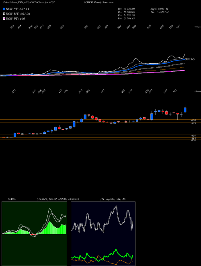Image resolution: width=201 pixels, height=266 pixels.
Task: Click the chart title 'Price,Volume,EMA,ADX,MACD Charts for AEGI'
Action: (29, 2)
